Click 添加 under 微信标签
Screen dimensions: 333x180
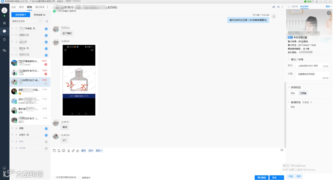[x=293, y=93]
